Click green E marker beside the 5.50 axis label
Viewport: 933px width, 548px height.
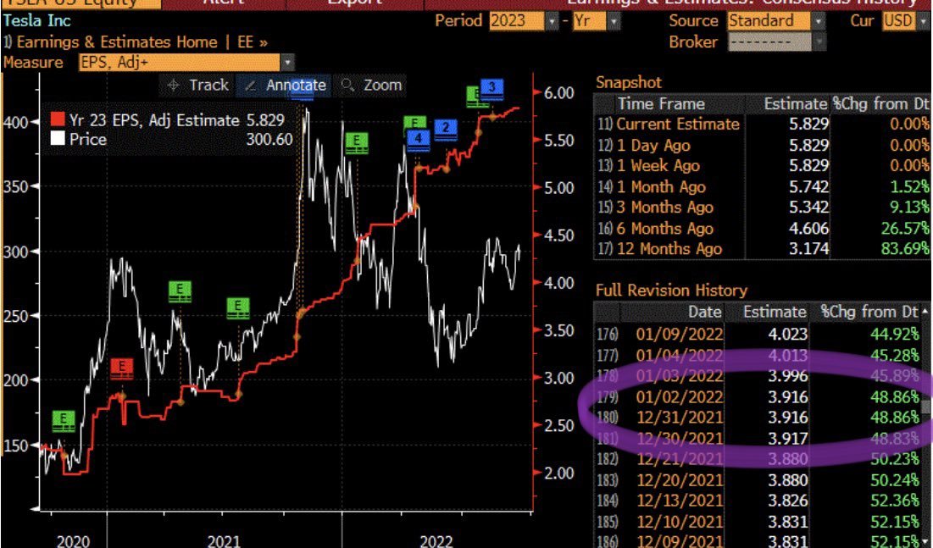point(357,143)
